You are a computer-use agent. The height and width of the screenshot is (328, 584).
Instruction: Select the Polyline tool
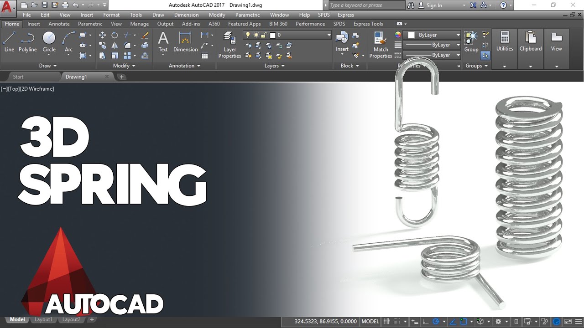tap(27, 42)
